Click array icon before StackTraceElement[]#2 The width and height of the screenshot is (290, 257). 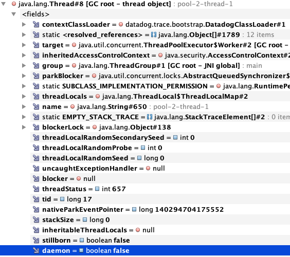[150, 117]
